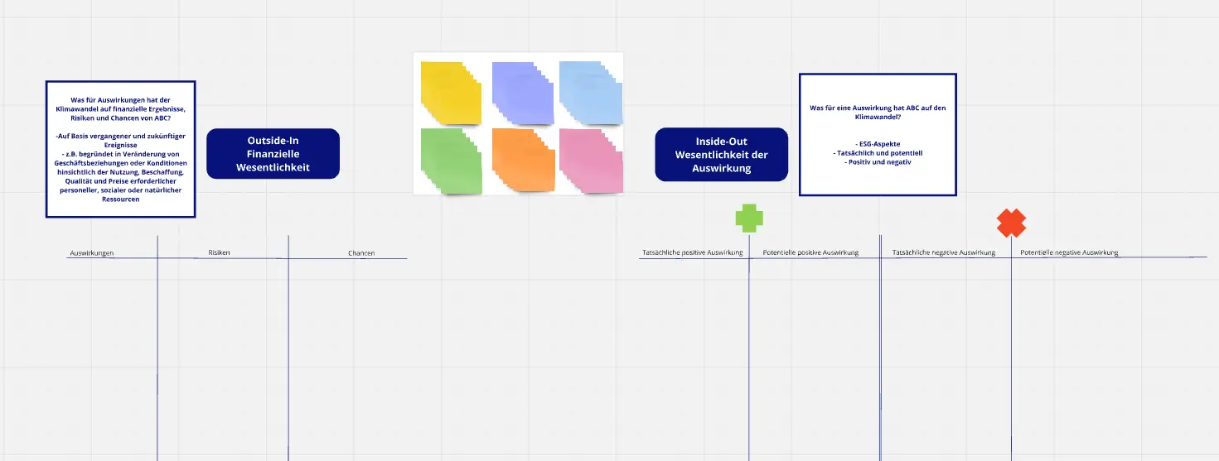
Task: Select the Tatsächliche positive Auswirkung heading
Action: click(x=692, y=252)
